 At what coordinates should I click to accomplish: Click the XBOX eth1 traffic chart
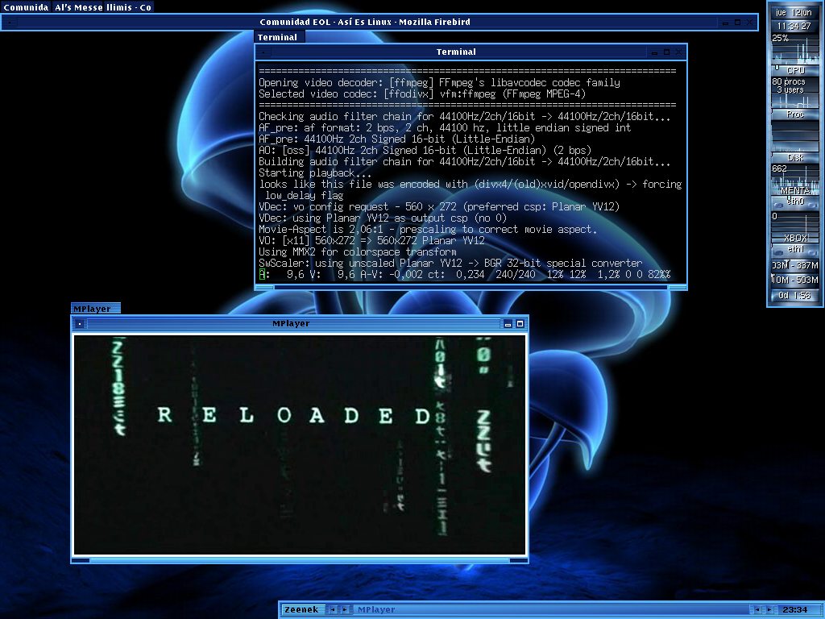click(x=795, y=227)
